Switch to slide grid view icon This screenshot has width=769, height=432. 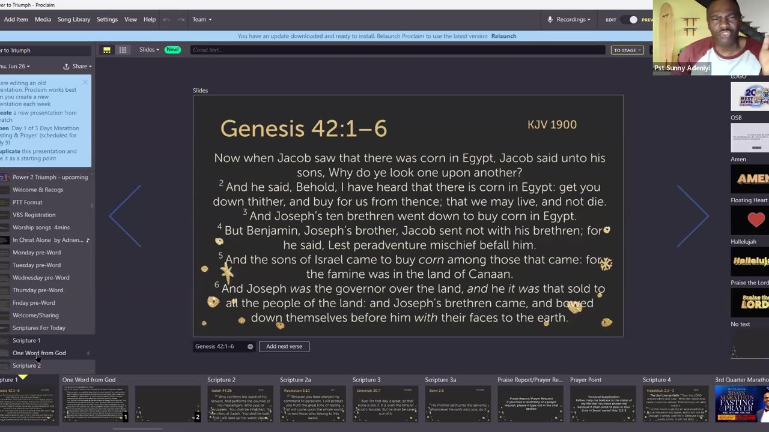pos(123,50)
